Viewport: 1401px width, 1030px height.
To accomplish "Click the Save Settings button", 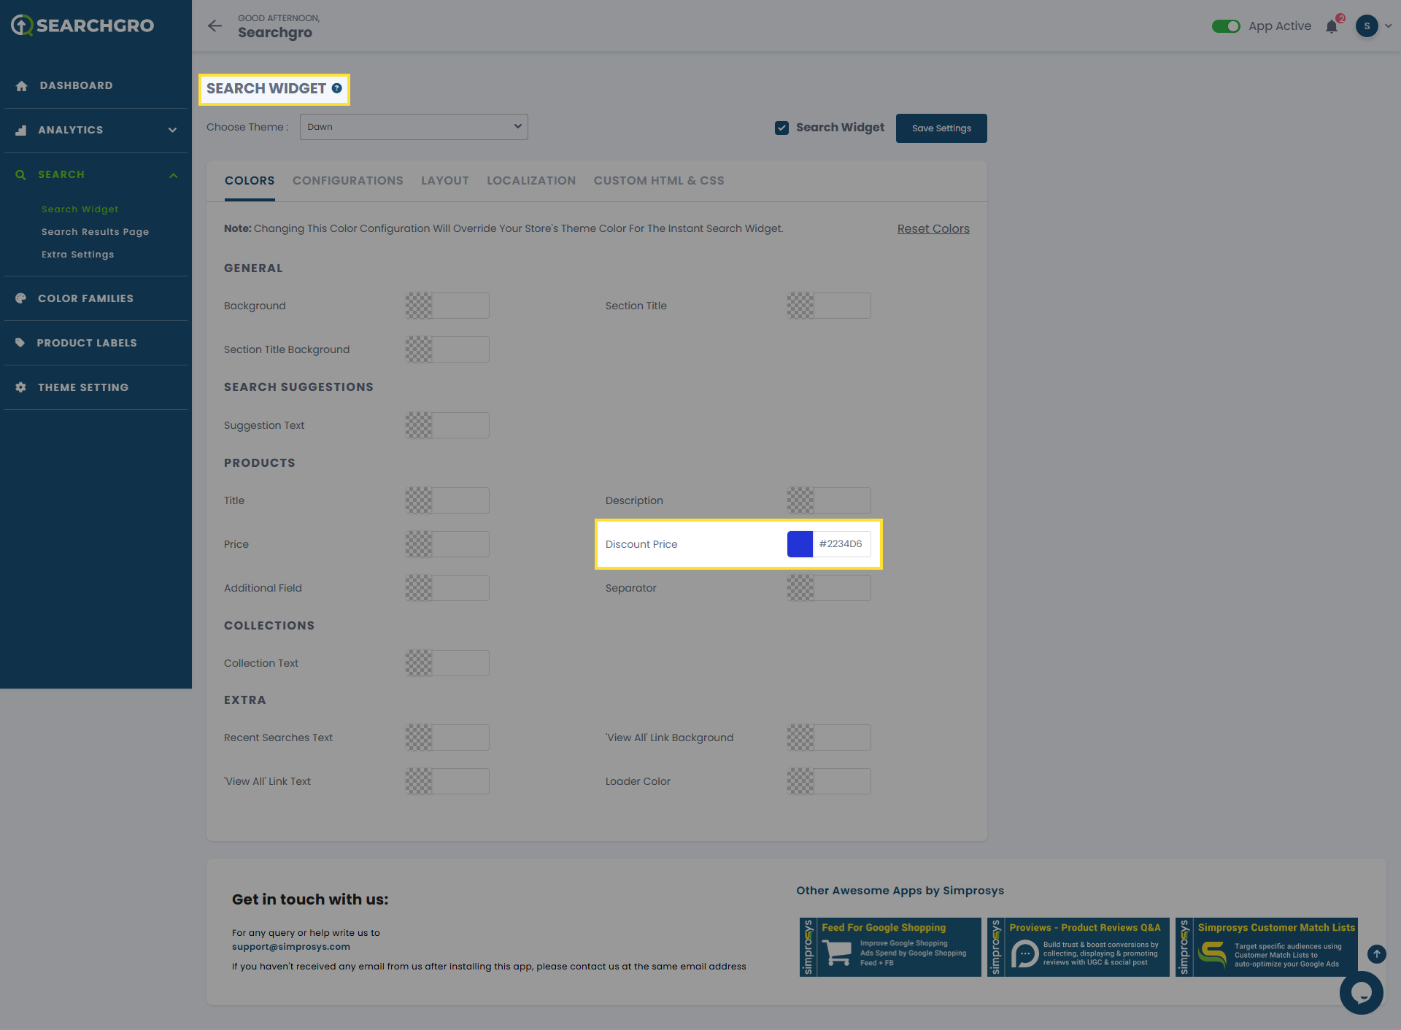I will point(941,128).
